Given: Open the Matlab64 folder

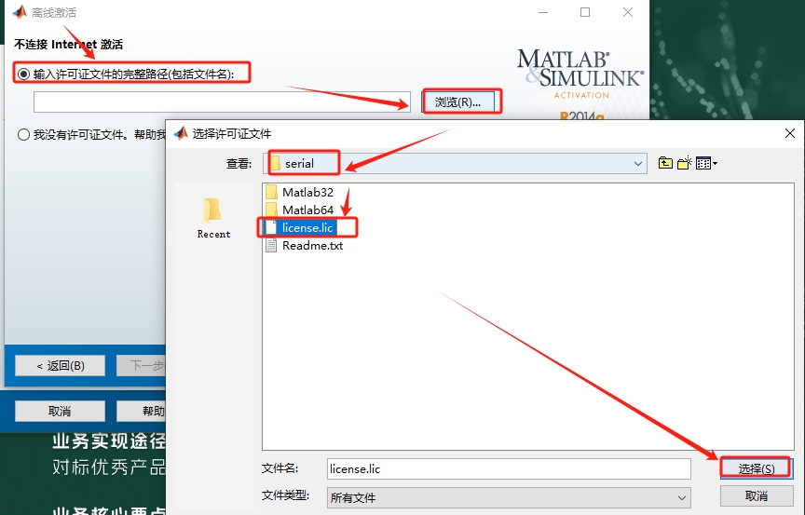Looking at the screenshot, I should tap(307, 210).
